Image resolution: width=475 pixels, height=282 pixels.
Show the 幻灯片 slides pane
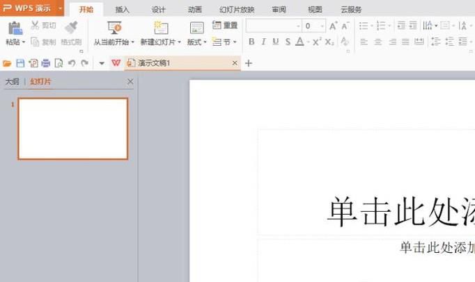40,81
